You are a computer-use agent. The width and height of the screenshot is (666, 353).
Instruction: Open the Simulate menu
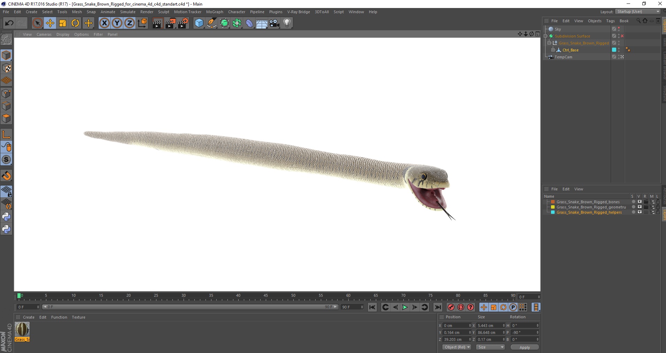tap(128, 12)
